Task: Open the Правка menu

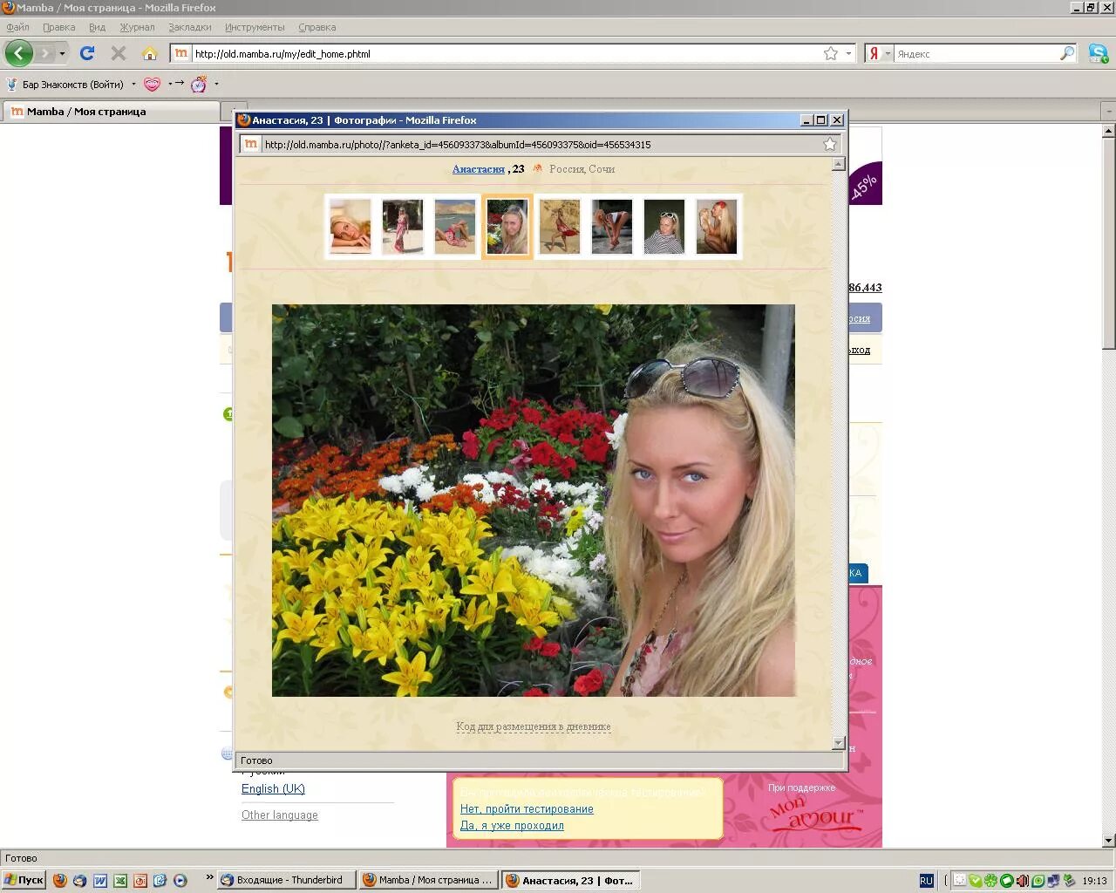Action: tap(58, 27)
